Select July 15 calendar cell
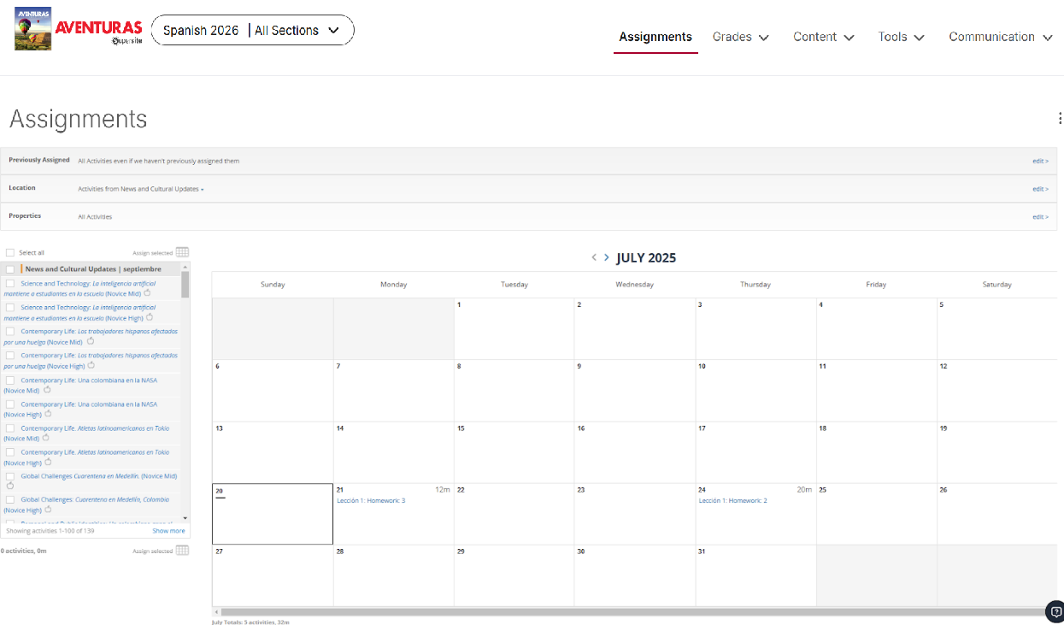Screen dimensions: 1064x625 pos(514,452)
